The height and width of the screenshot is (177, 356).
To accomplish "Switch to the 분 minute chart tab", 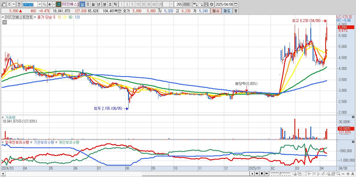I will tap(105, 4).
